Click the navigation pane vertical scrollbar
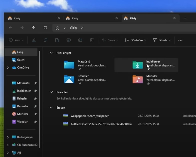This screenshot has height=157, width=196. [40, 99]
